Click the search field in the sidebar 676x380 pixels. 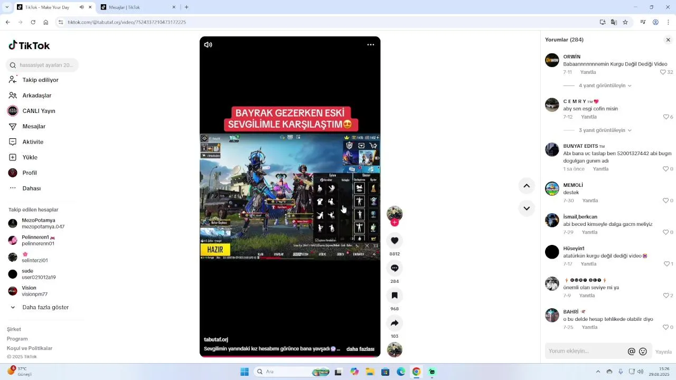pos(42,65)
